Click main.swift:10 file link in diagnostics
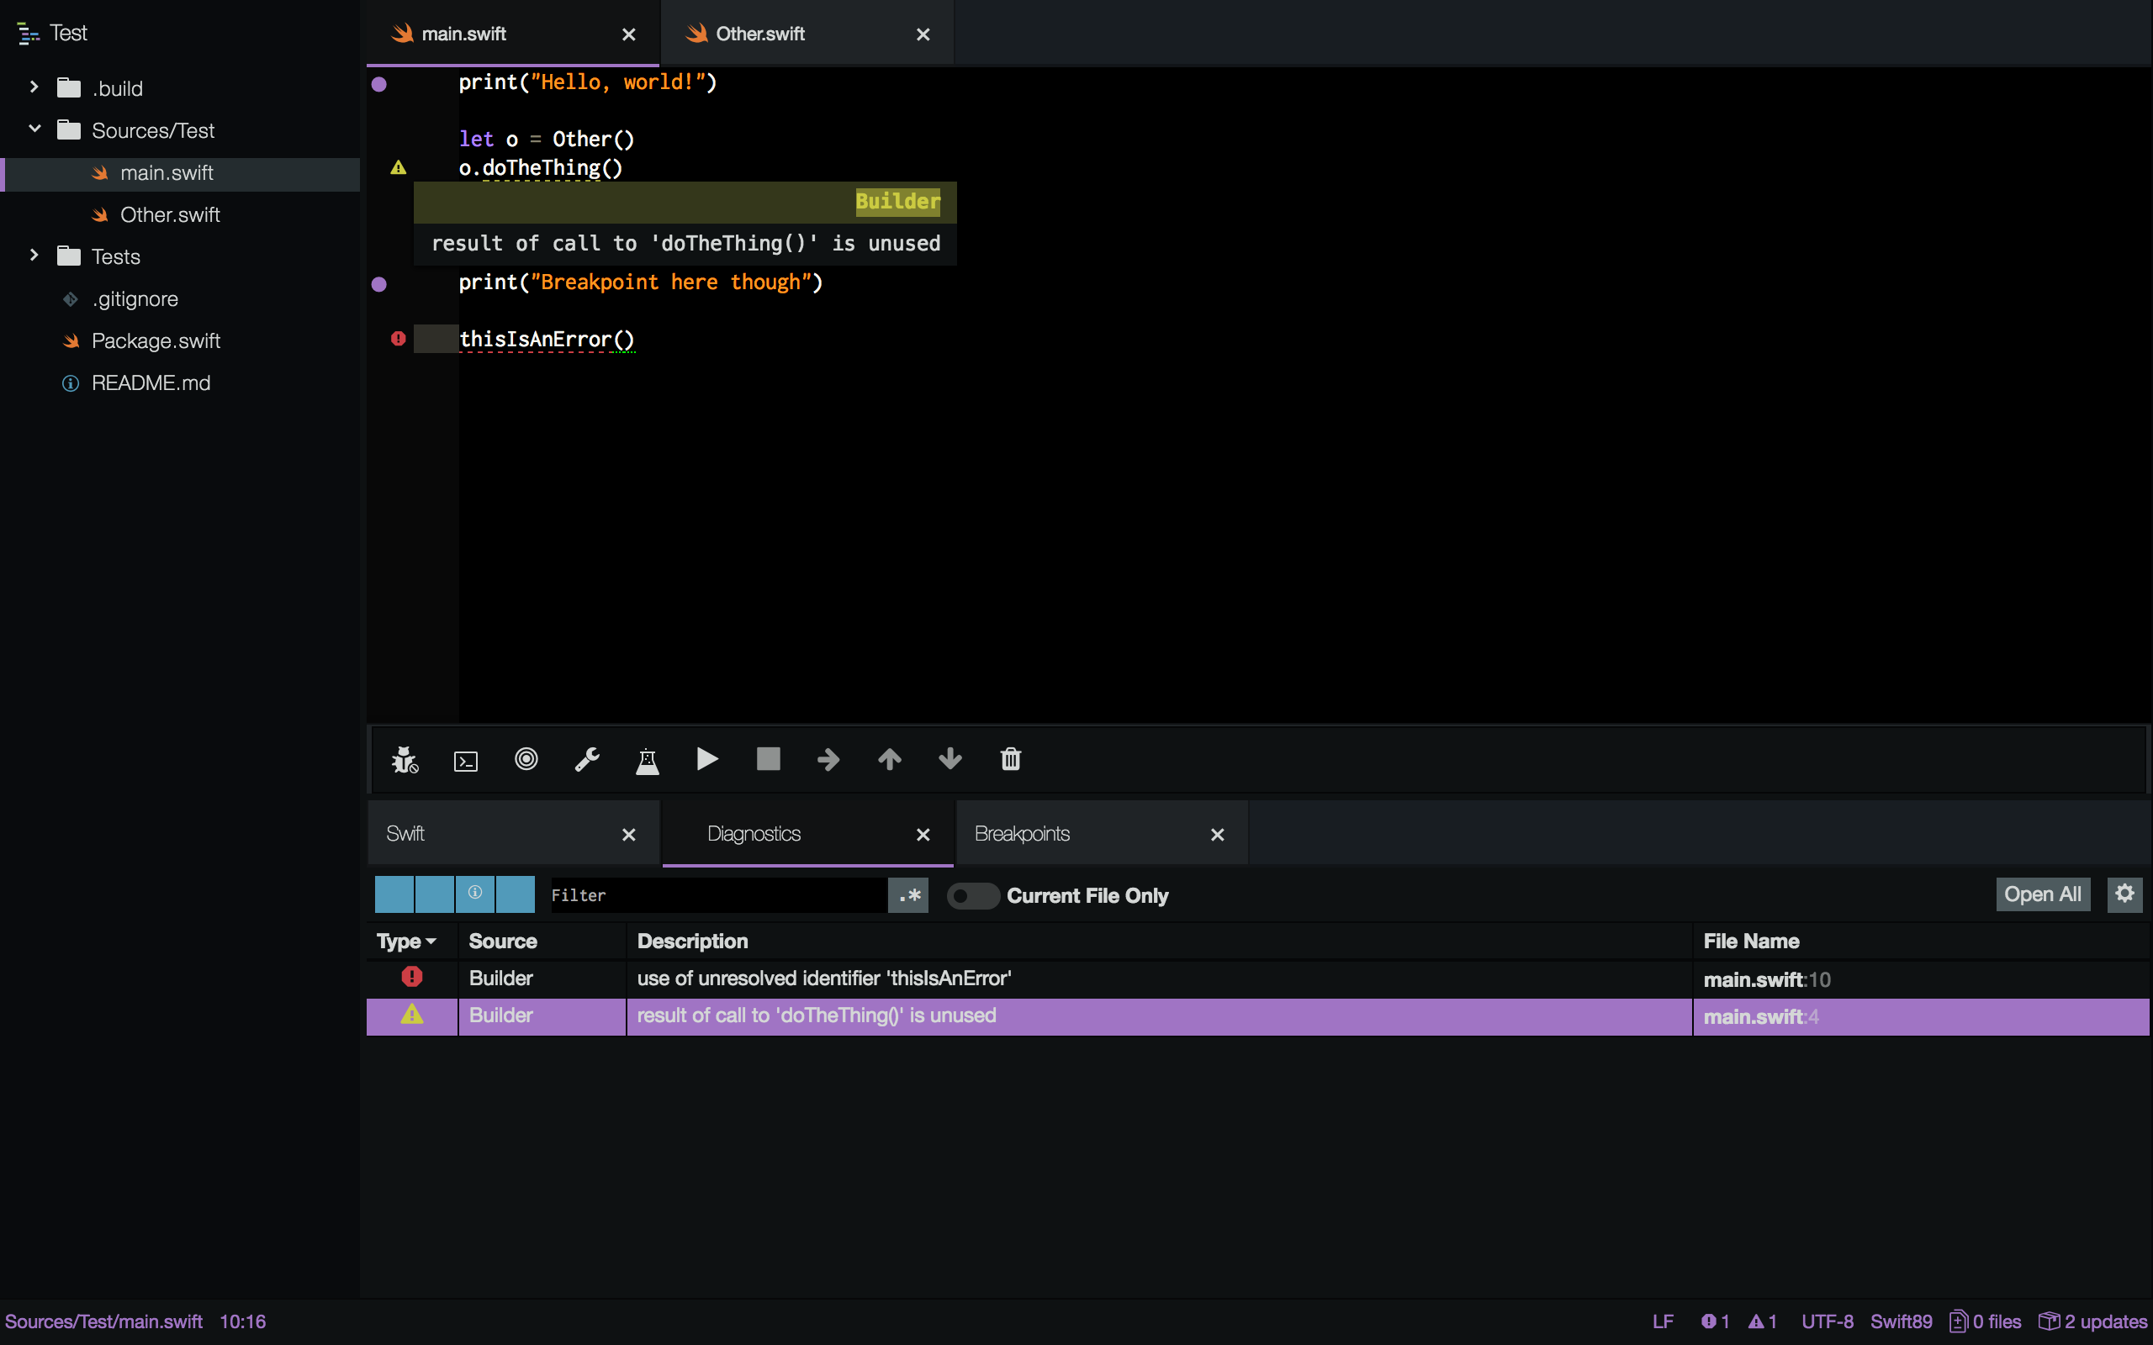Viewport: 2153px width, 1345px height. 1766,979
